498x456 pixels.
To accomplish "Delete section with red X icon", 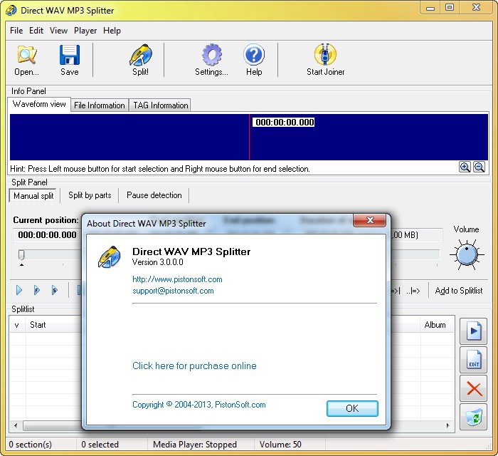I will 473,388.
